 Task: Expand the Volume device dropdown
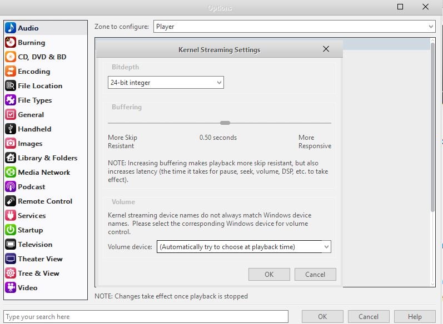pyautogui.click(x=243, y=247)
